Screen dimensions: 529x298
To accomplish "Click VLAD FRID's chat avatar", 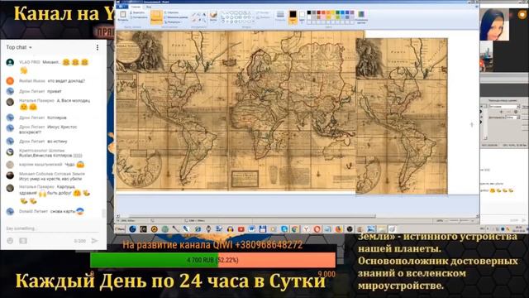I will coord(10,63).
